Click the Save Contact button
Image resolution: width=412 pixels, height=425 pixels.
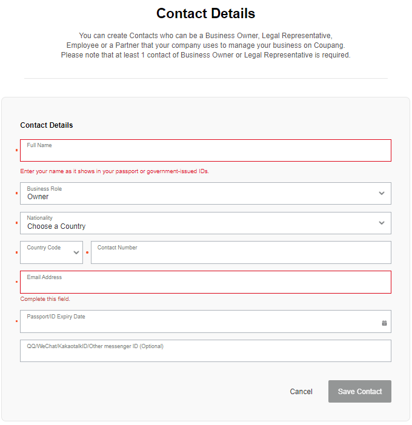(360, 392)
